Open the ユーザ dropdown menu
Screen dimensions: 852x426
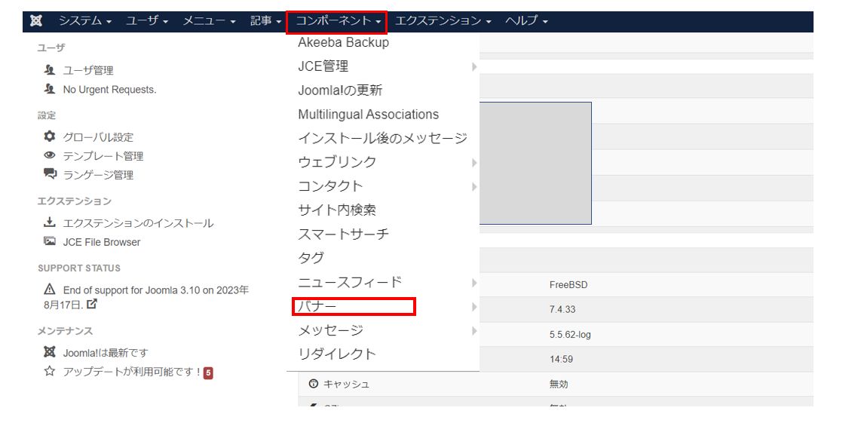click(x=147, y=21)
